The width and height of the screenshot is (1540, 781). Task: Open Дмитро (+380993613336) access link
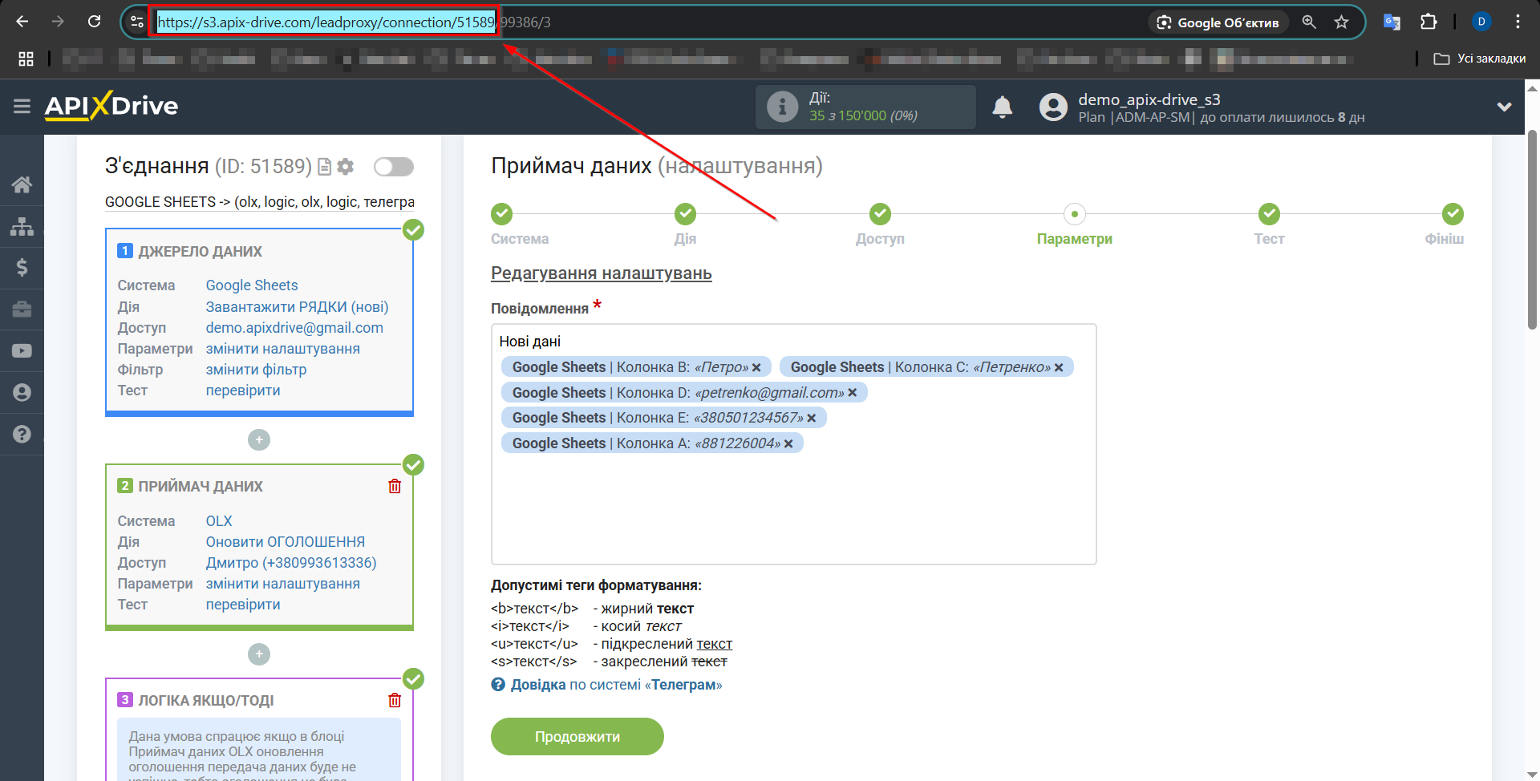[x=291, y=563]
